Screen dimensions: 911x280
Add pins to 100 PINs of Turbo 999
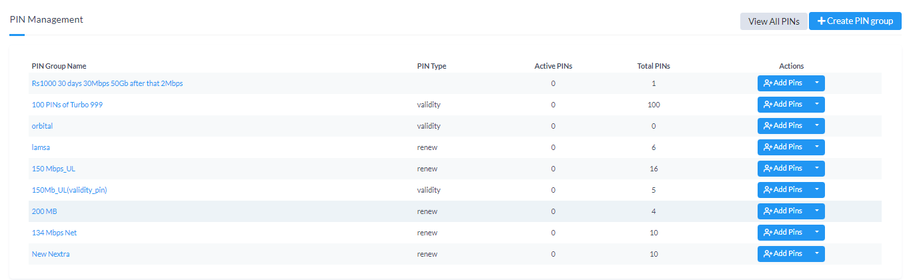[783, 105]
